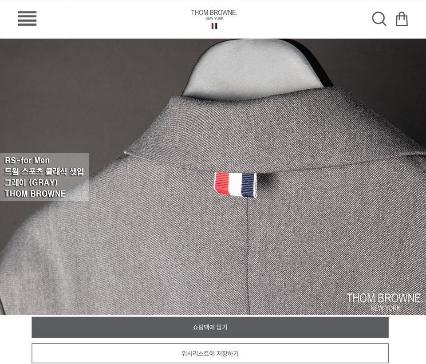Save item with 위시리스트에 저장하기 button

click(210, 353)
